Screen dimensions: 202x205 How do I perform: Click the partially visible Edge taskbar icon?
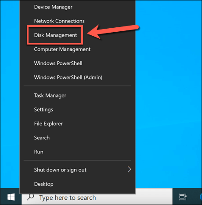(x=201, y=197)
